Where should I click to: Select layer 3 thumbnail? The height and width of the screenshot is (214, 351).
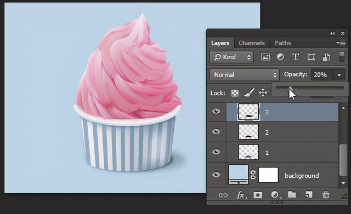point(248,112)
